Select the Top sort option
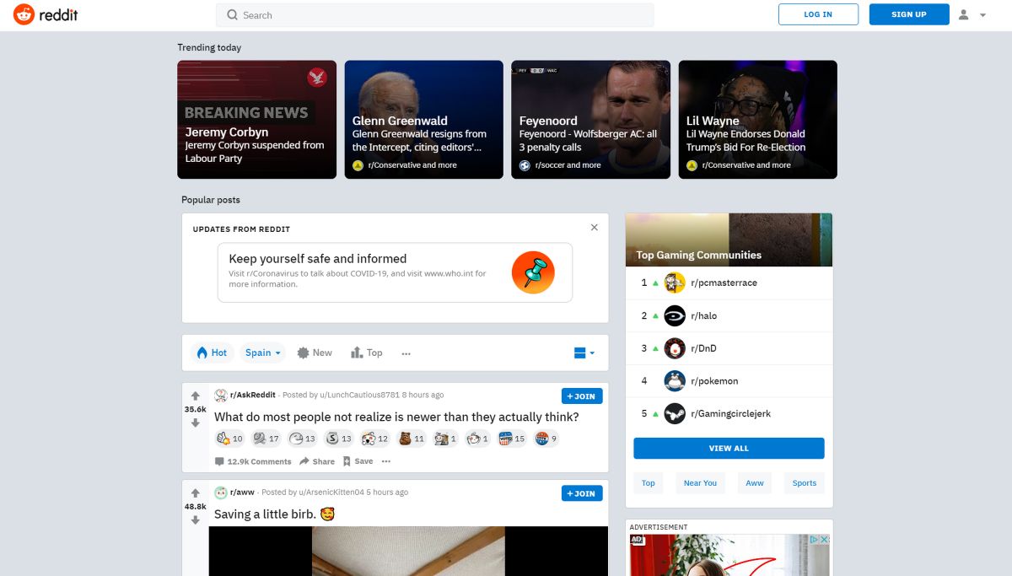Image resolution: width=1012 pixels, height=576 pixels. (x=368, y=353)
